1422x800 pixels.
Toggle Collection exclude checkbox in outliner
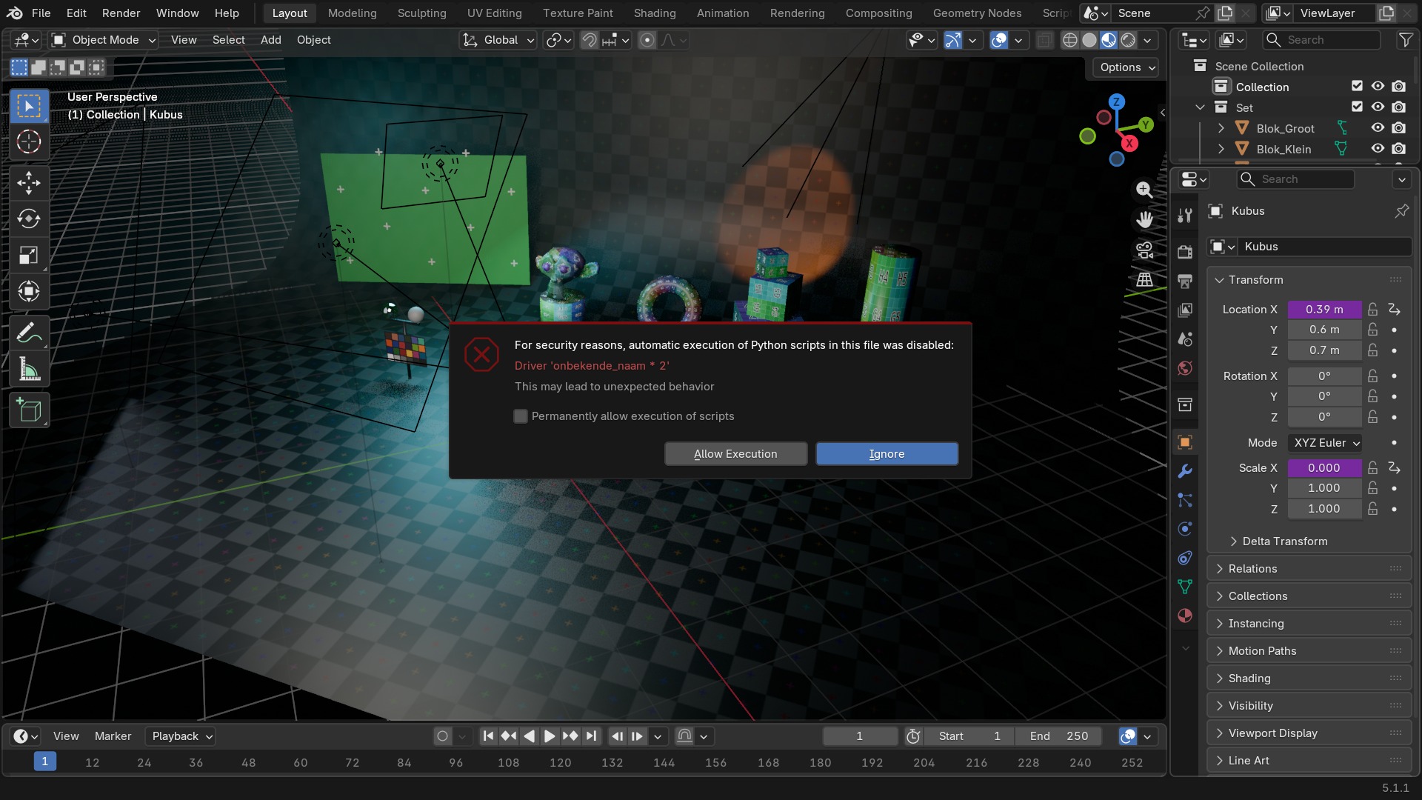click(x=1357, y=87)
